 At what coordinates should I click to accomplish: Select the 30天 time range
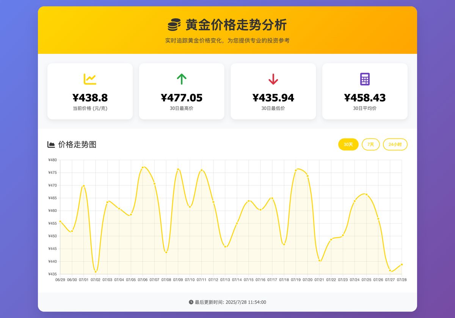pyautogui.click(x=348, y=144)
